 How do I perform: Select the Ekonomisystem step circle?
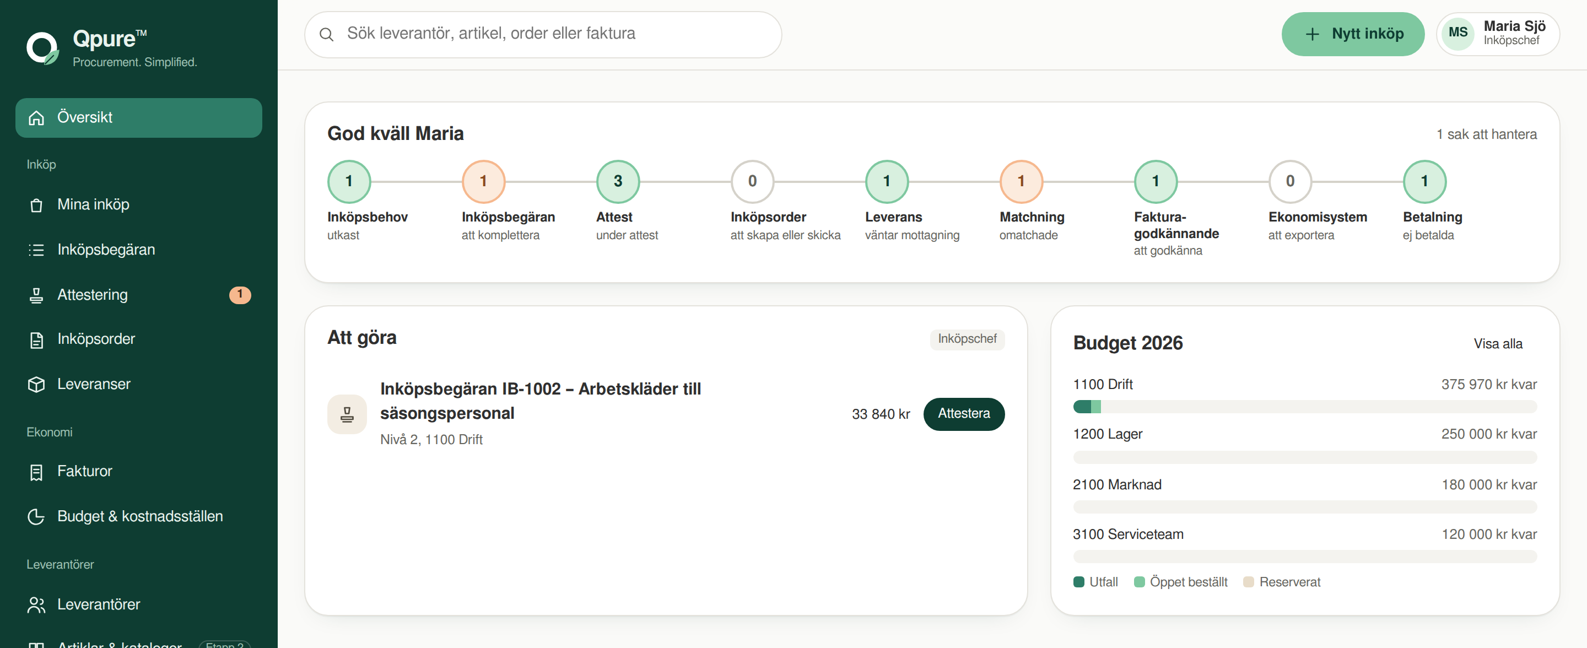[x=1289, y=182]
